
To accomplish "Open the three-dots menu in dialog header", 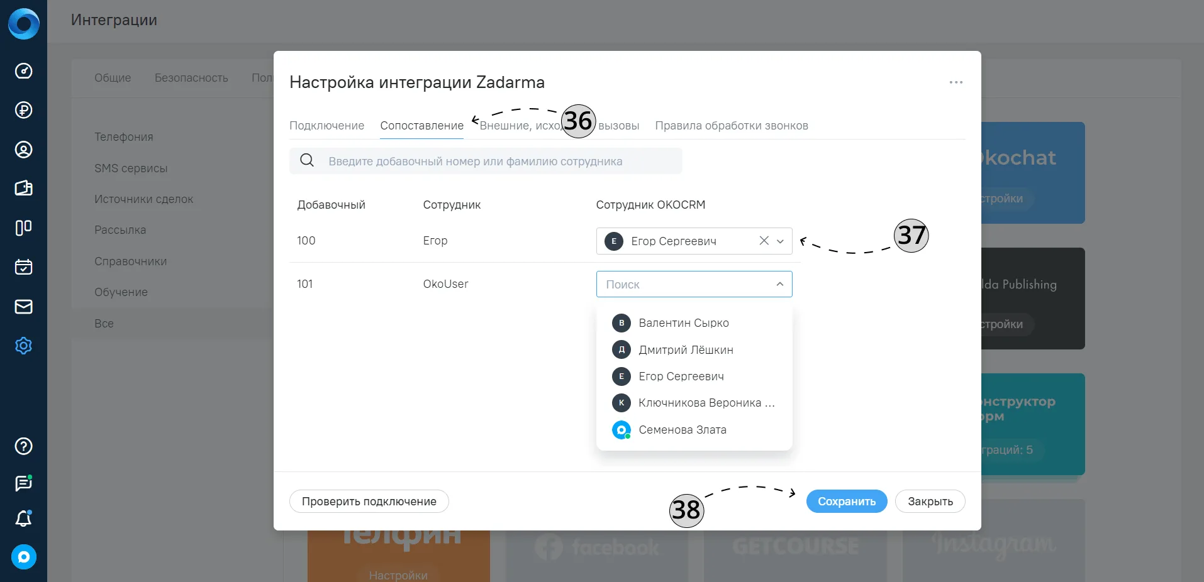I will pos(956,82).
